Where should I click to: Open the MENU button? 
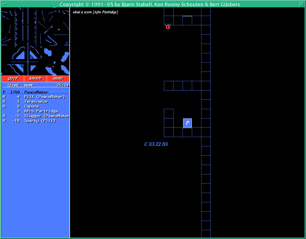point(58,79)
